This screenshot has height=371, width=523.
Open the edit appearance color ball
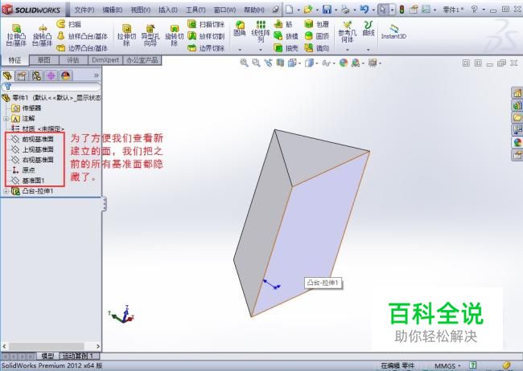[344, 63]
